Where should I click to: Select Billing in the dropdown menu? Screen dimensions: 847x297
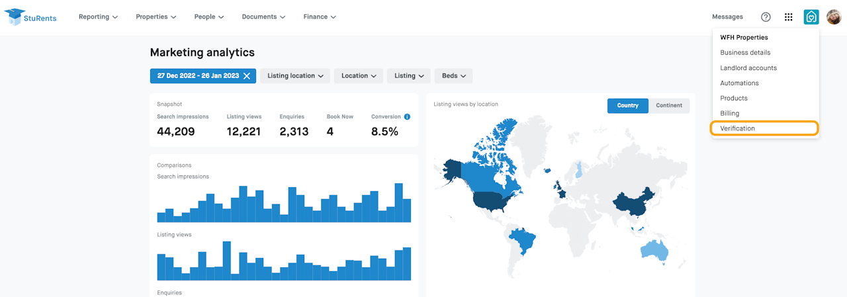pyautogui.click(x=729, y=113)
